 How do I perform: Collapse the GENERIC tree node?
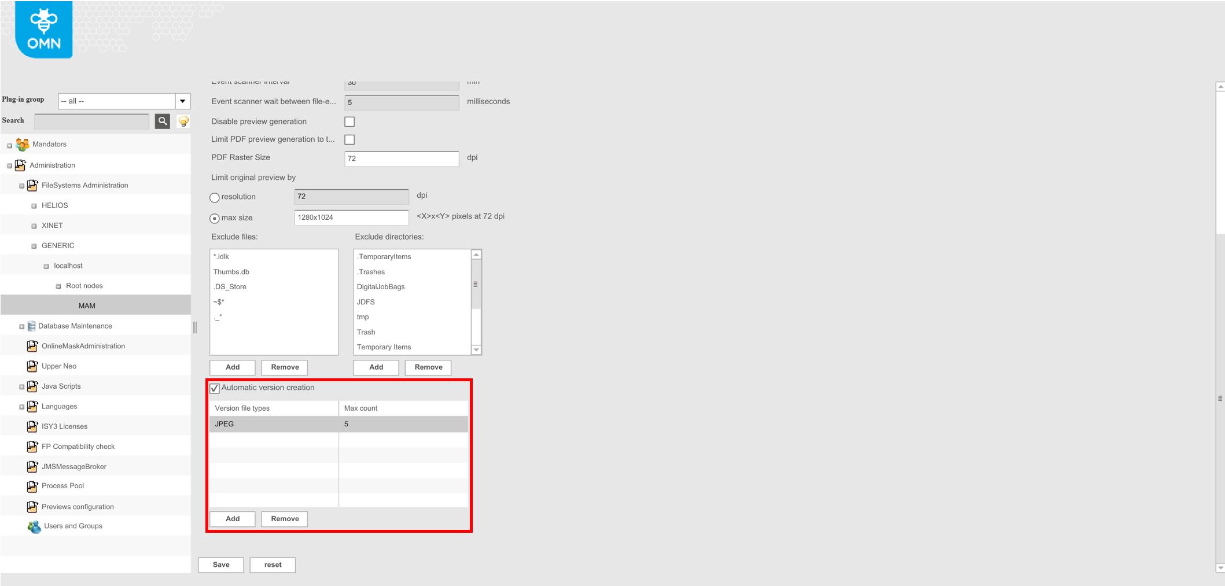pyautogui.click(x=34, y=245)
